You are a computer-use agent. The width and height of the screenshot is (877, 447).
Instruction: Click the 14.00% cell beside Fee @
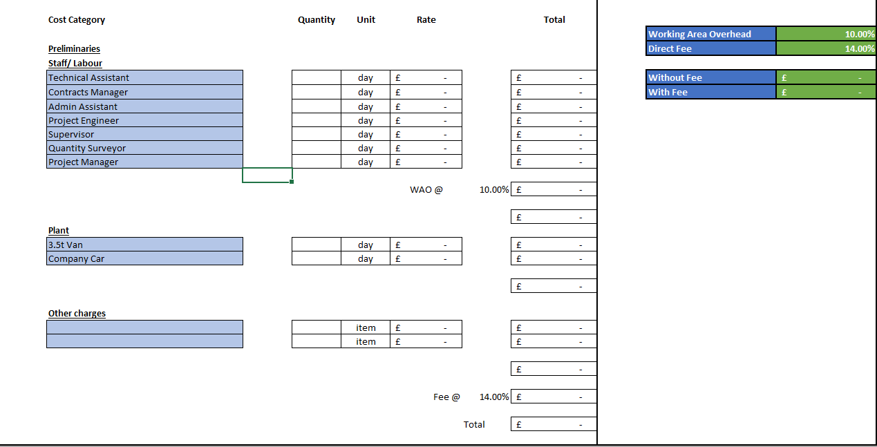(493, 397)
